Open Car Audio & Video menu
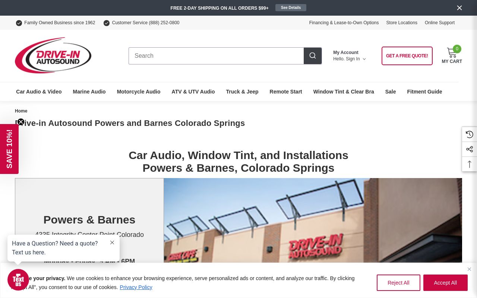 tap(39, 92)
